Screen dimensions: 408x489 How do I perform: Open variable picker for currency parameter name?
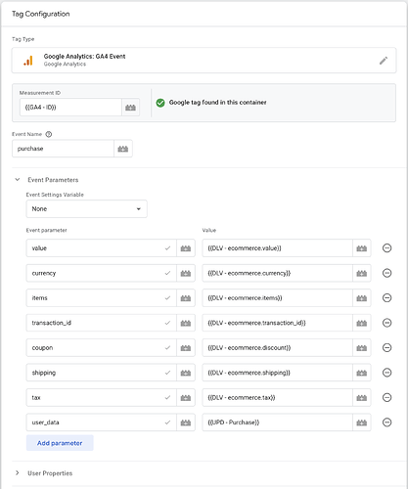point(186,273)
